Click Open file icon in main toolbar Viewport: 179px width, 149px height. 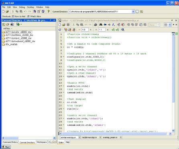(x=7, y=12)
